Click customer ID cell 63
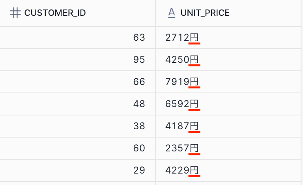The width and height of the screenshot is (303, 185). (x=139, y=38)
